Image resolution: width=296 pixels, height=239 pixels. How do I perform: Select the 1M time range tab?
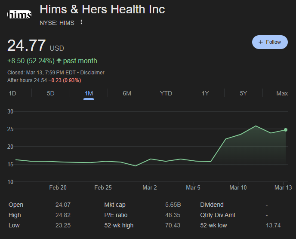(89, 93)
